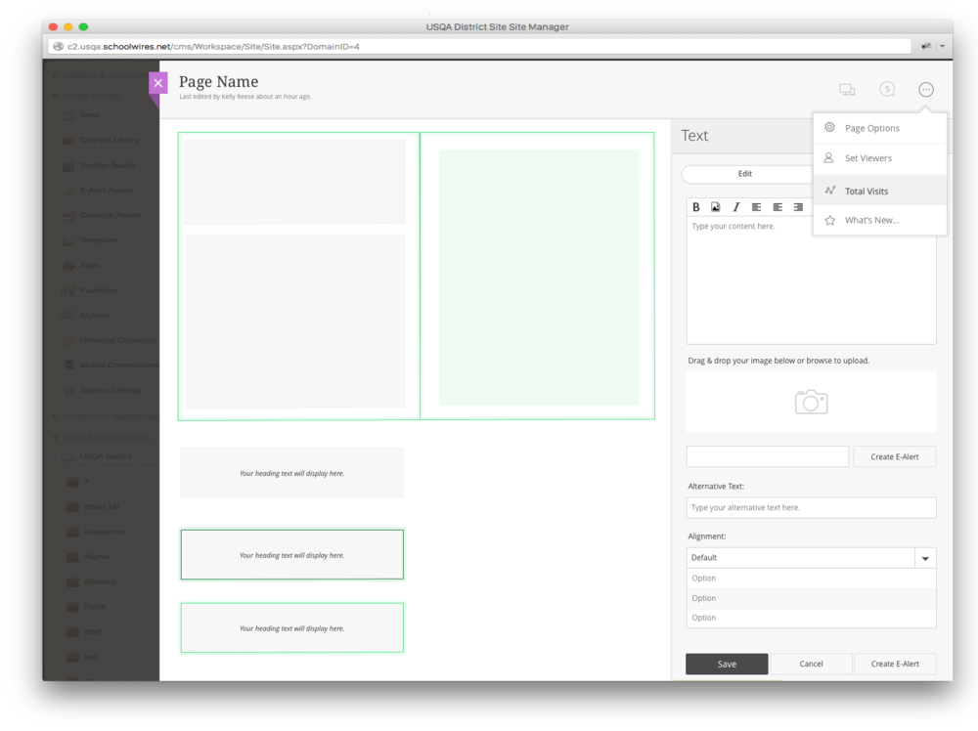Viewport: 978px width, 731px height.
Task: Toggle the more options ellipsis button
Action: [925, 90]
